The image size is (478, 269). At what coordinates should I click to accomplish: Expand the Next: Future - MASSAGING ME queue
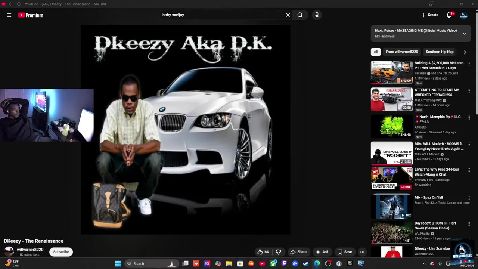pyautogui.click(x=464, y=33)
